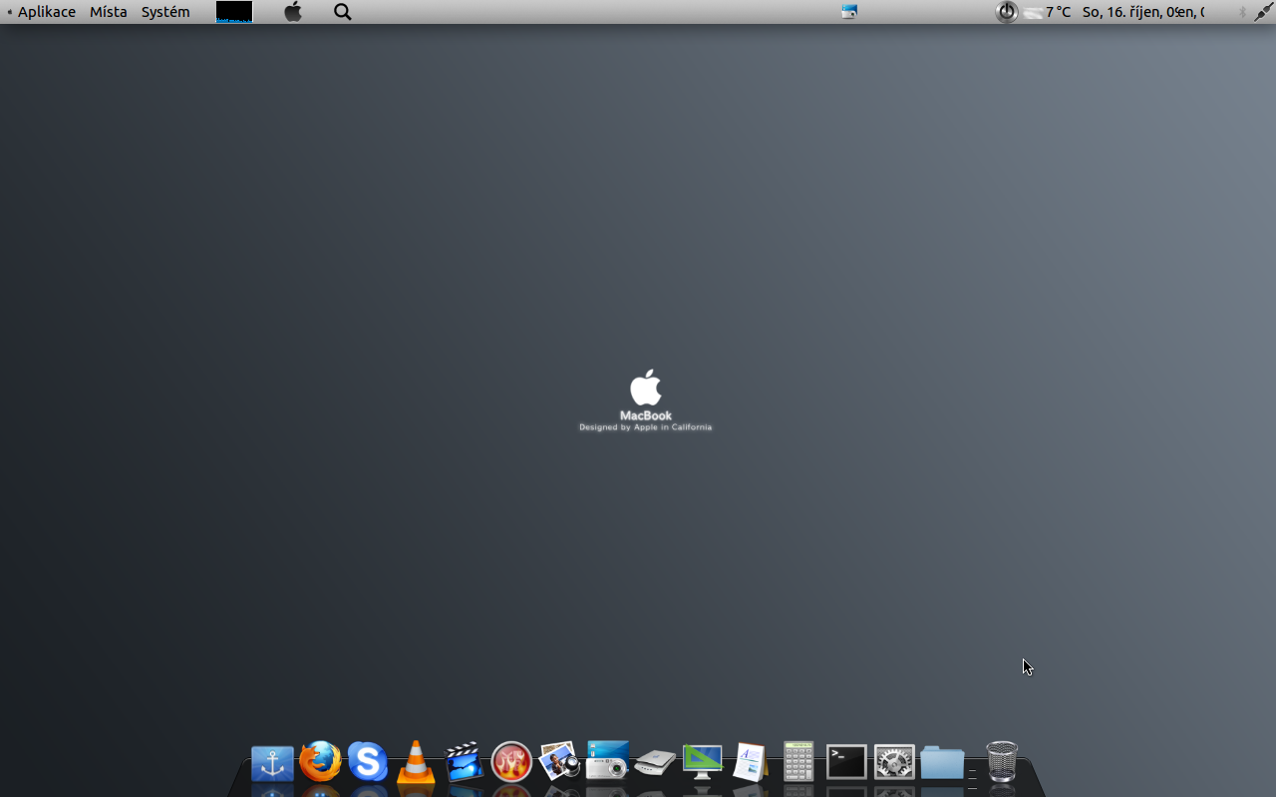Open the red disc burning app icon
This screenshot has height=797, width=1276.
tap(511, 762)
